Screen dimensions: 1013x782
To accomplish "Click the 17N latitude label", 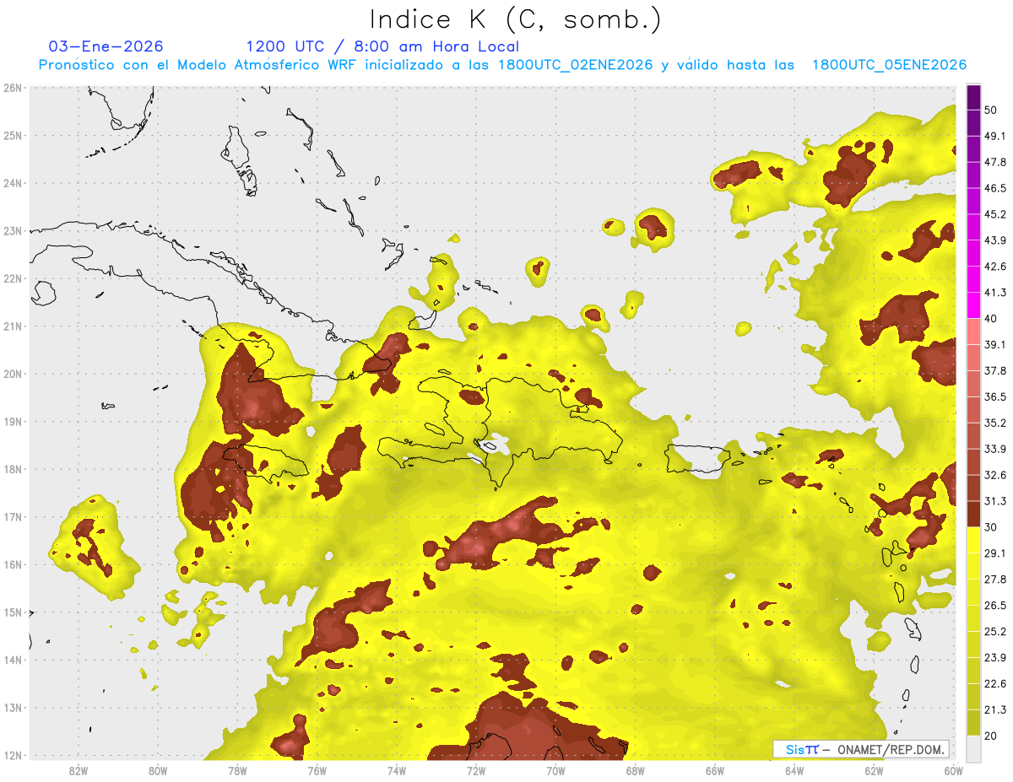I will [13, 516].
